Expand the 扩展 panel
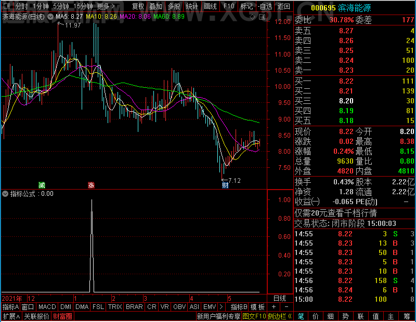The width and height of the screenshot is (416, 322). click(x=11, y=316)
